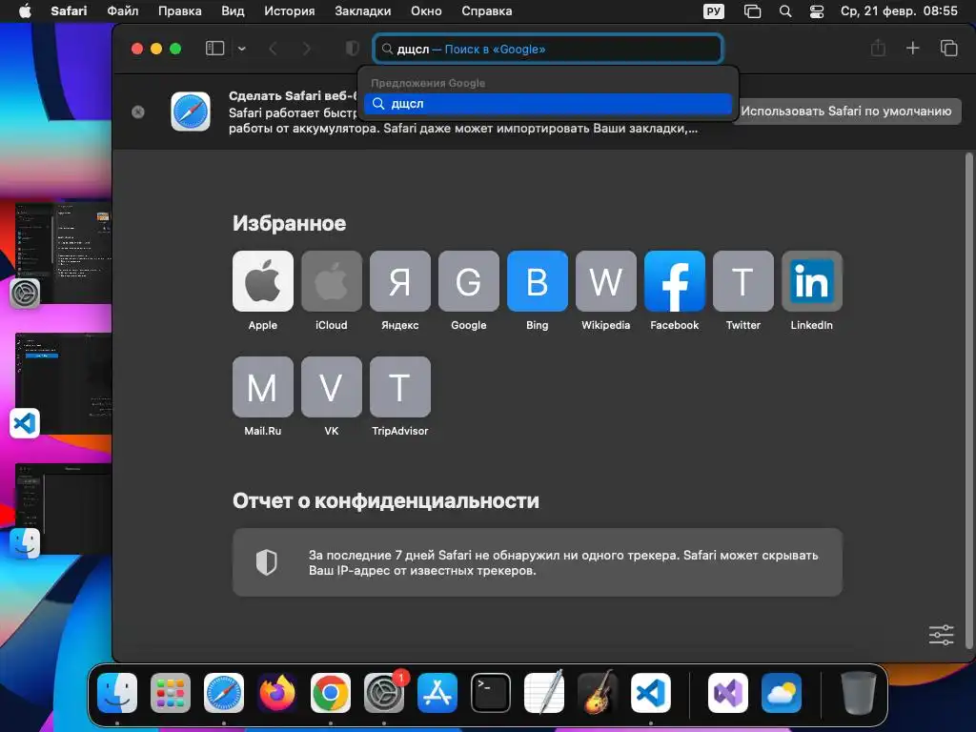Click the Stage Manager menu bar icon
Screen dimensions: 976x732
pyautogui.click(x=753, y=11)
